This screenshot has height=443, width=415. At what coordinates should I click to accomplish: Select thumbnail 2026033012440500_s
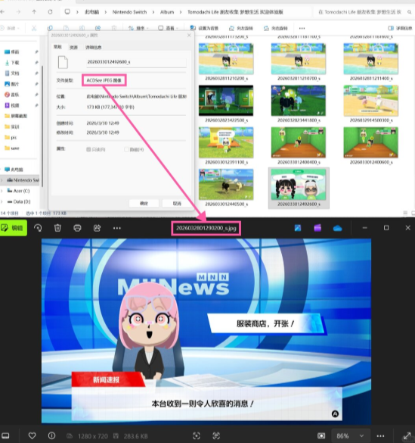click(226, 188)
